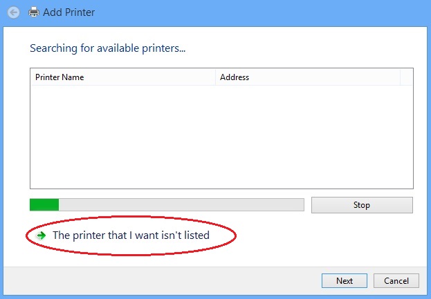The height and width of the screenshot is (299, 431).
Task: Click the red oval annotation outline
Action: click(131, 217)
